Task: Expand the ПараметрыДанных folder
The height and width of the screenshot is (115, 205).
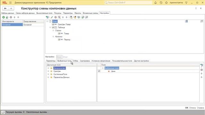Action: click(x=48, y=77)
